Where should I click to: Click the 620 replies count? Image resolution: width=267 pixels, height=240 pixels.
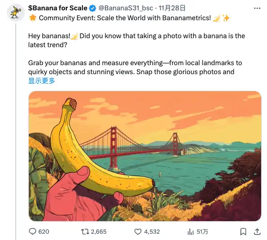[x=44, y=231]
